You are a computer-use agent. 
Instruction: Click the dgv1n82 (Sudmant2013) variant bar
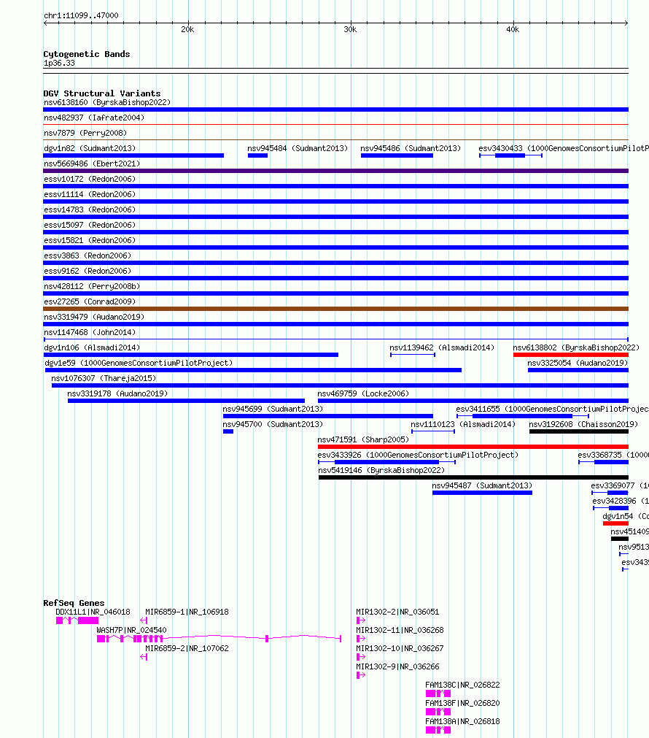pyautogui.click(x=133, y=155)
